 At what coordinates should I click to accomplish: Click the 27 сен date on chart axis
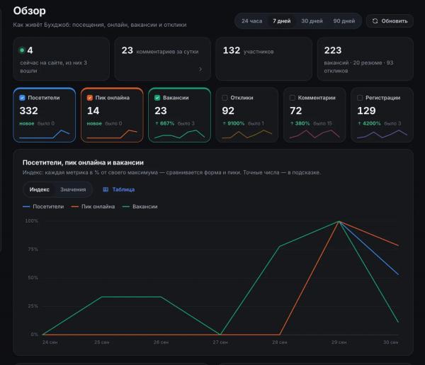tap(220, 342)
